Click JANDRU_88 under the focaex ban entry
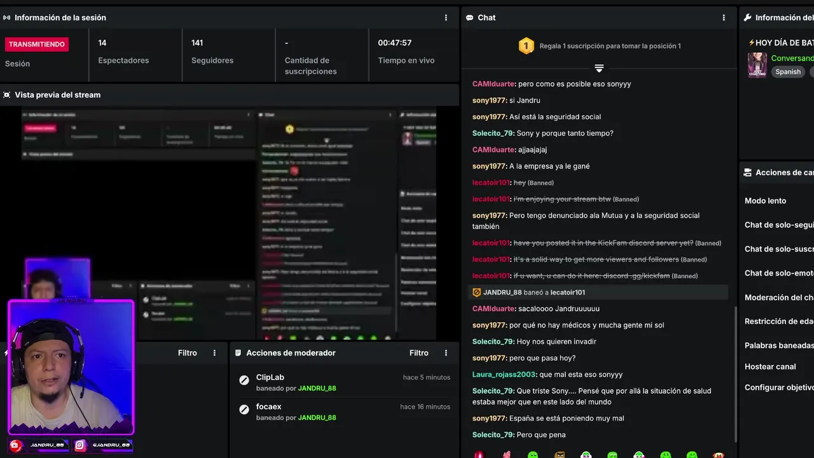814x458 pixels. coord(317,418)
